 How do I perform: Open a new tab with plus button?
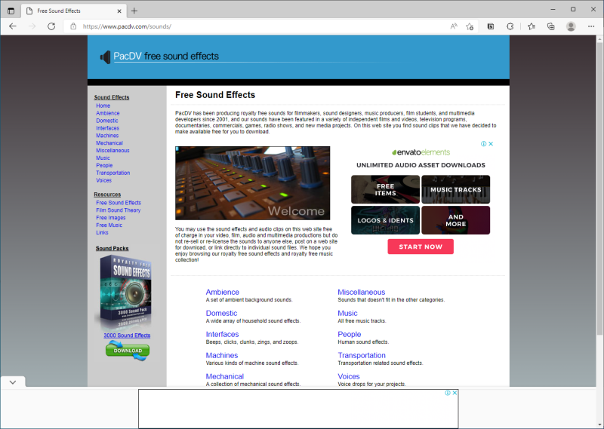click(134, 11)
